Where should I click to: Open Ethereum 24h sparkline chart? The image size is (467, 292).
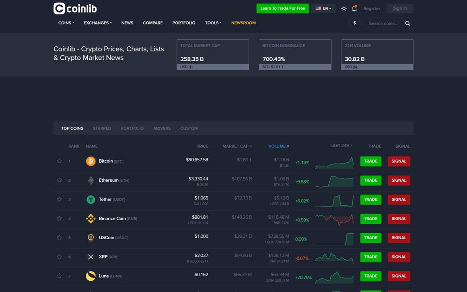(334, 181)
